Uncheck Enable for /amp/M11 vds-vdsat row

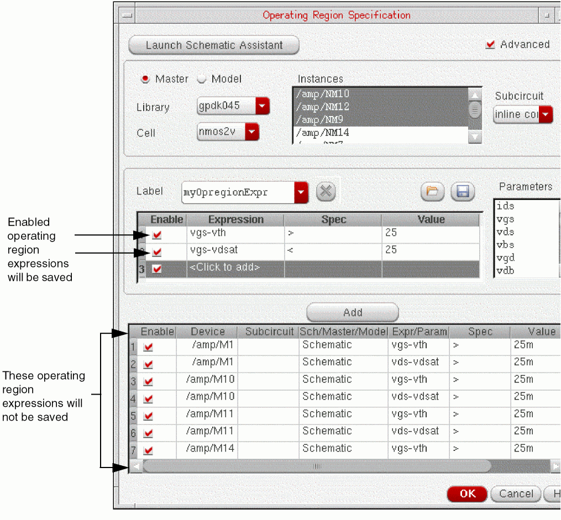[x=148, y=433]
